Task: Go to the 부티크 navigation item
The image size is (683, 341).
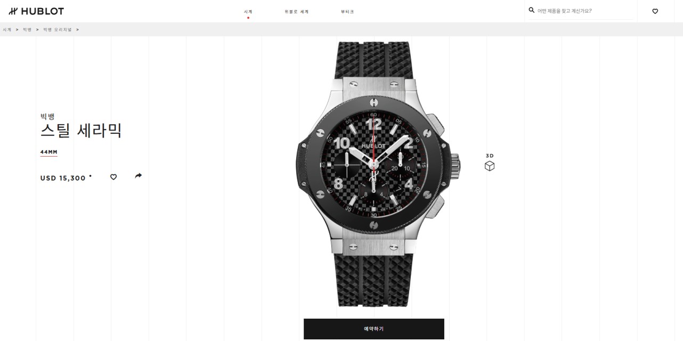Action: [347, 12]
